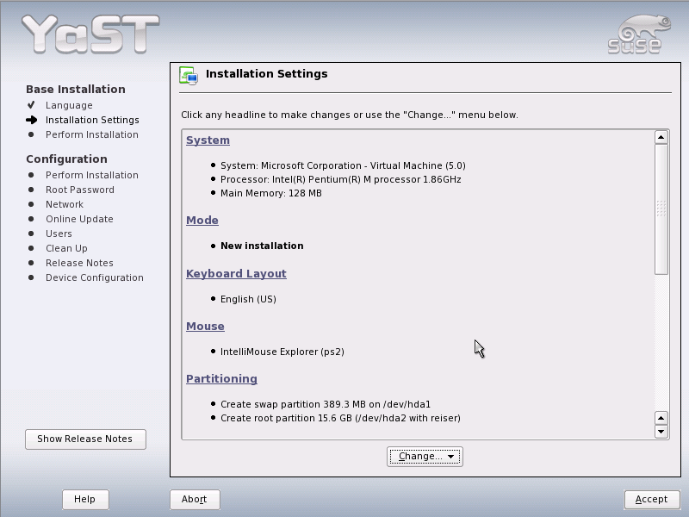Click Perform Installation under Configuration
Viewport: 689px width, 517px height.
(x=92, y=175)
